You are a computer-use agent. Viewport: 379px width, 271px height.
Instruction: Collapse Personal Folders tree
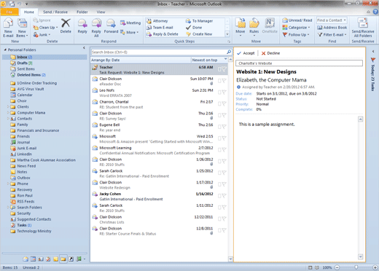click(5, 50)
